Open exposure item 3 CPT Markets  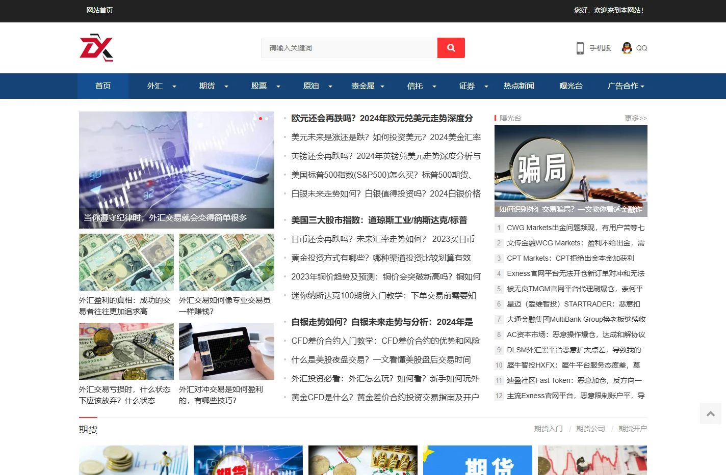(571, 258)
